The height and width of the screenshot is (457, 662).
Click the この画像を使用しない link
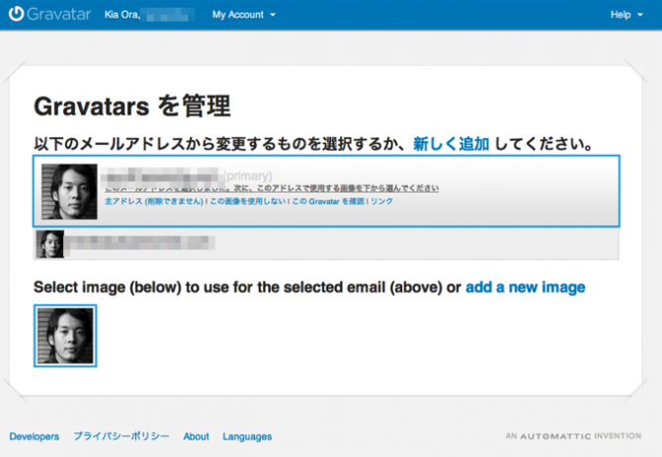[248, 201]
